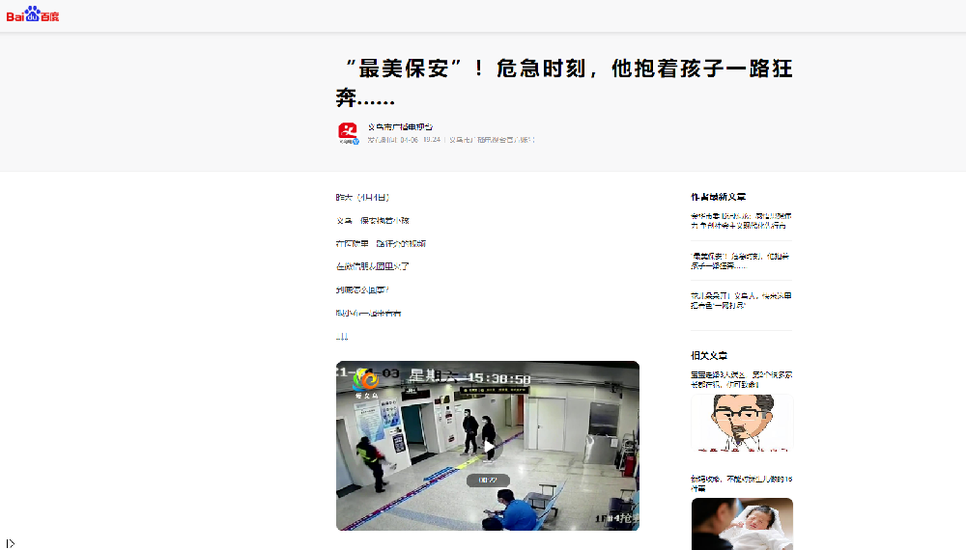Image resolution: width=966 pixels, height=550 pixels.
Task: Click the author name 义乌市广播电视台
Action: [x=400, y=126]
